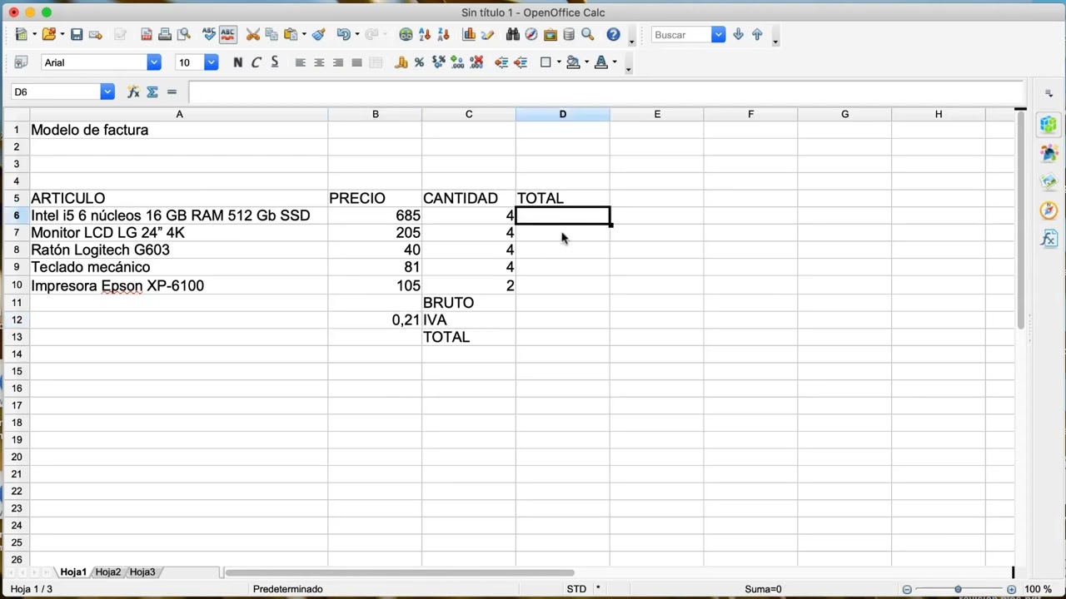The width and height of the screenshot is (1066, 599).
Task: Open Data Sources cylinder icon
Action: [569, 35]
